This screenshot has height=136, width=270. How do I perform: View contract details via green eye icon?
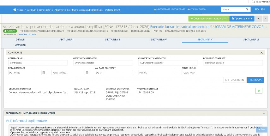click(x=259, y=91)
